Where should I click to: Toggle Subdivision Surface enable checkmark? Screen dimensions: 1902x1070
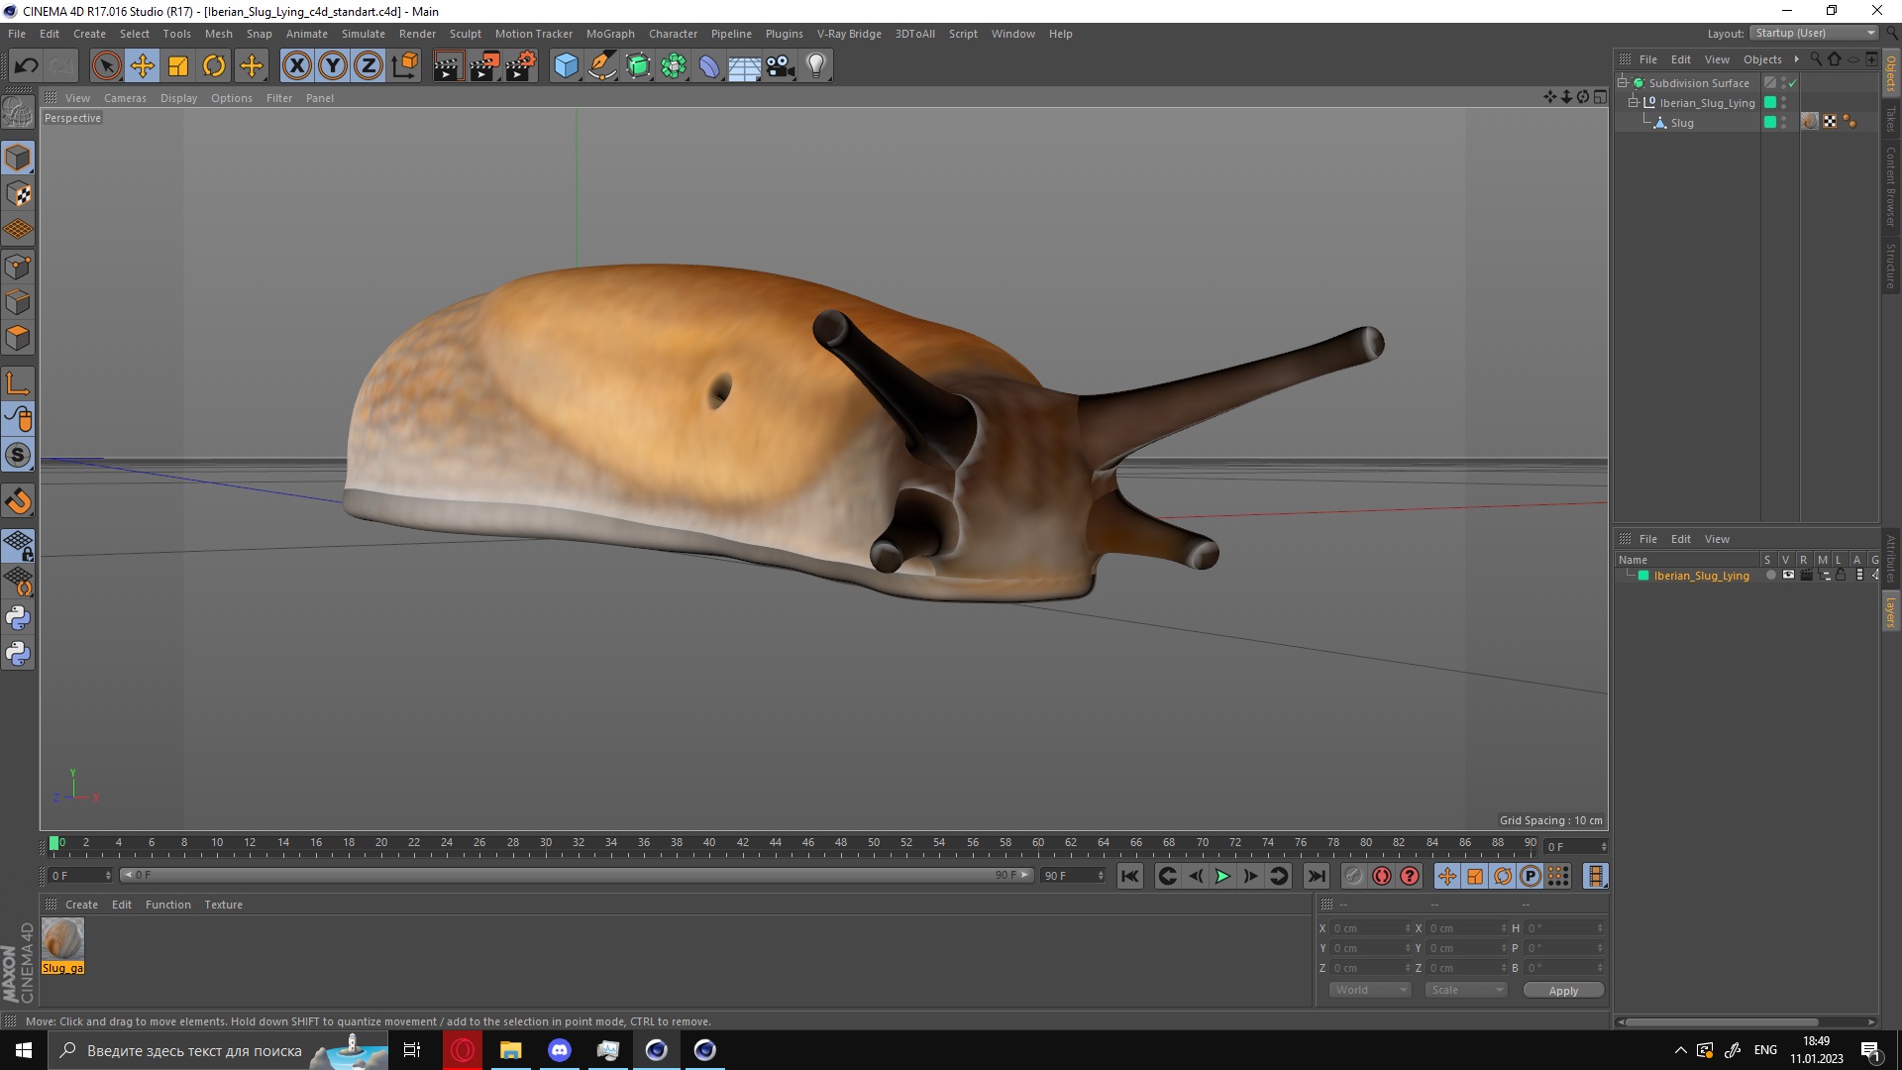pos(1792,83)
